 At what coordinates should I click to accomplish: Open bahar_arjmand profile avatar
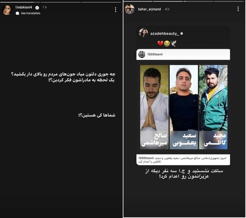[129, 9]
